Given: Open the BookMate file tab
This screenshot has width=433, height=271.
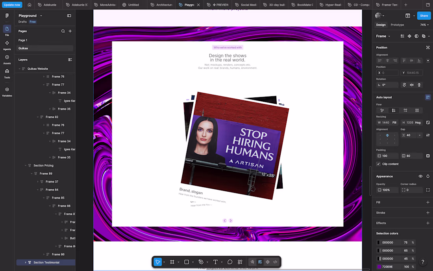Looking at the screenshot, I should coord(302,5).
